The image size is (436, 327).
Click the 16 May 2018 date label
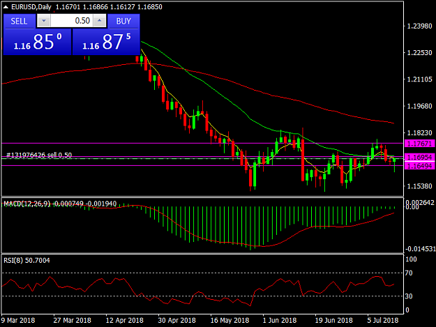pos(230,320)
